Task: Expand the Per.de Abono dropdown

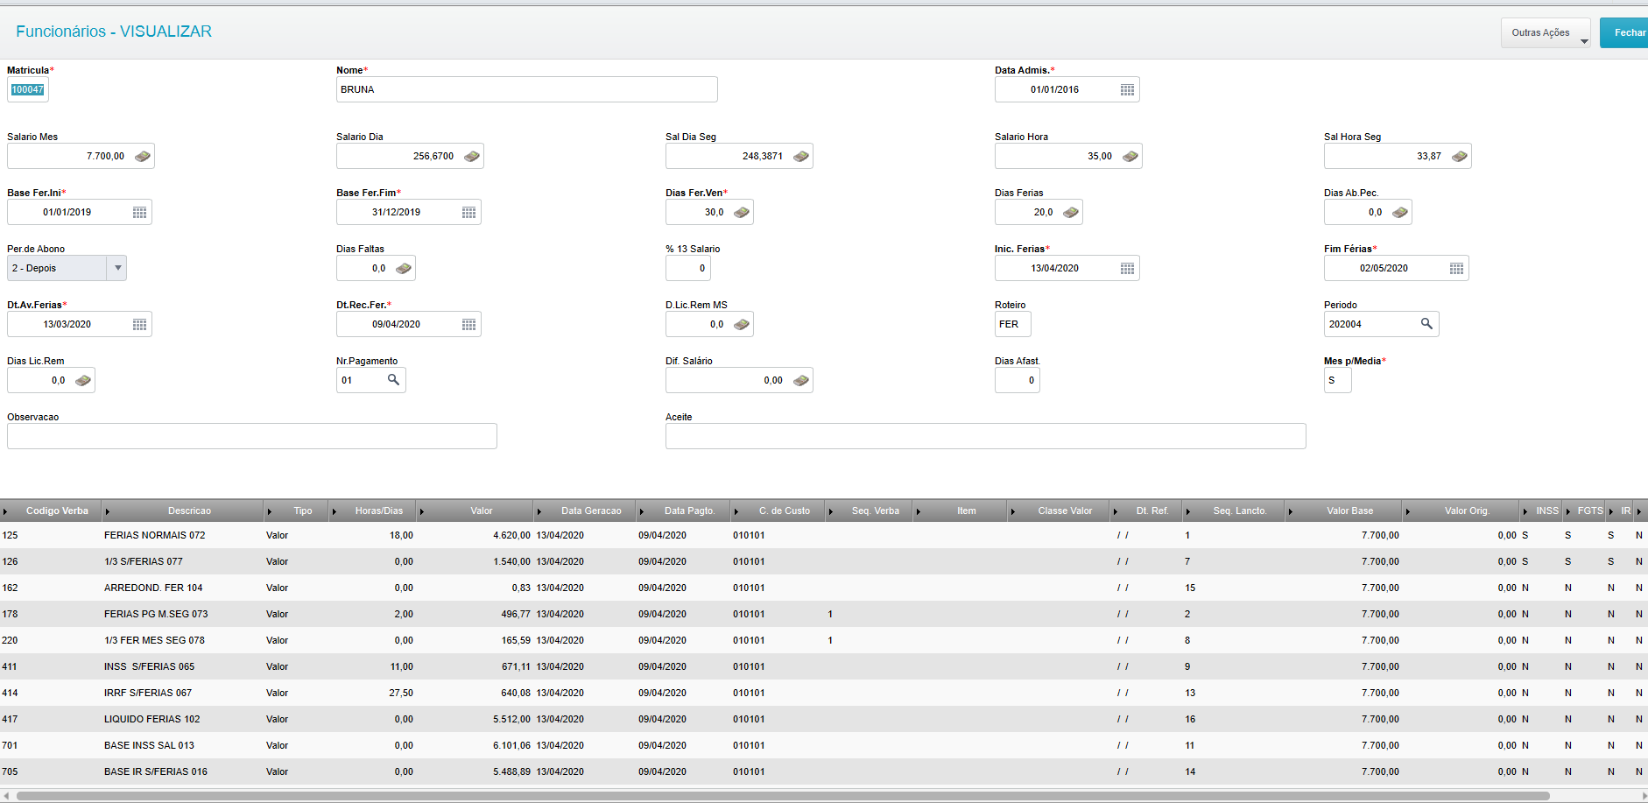Action: 117,268
